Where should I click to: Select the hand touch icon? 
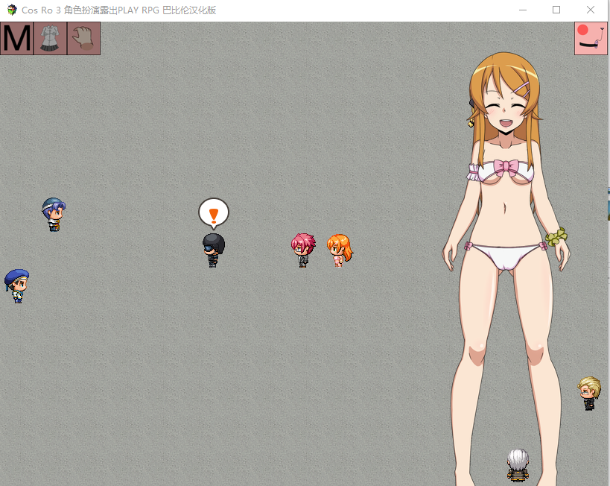(x=83, y=38)
